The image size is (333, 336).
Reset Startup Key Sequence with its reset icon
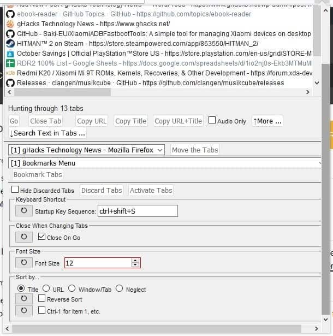[x=24, y=211]
